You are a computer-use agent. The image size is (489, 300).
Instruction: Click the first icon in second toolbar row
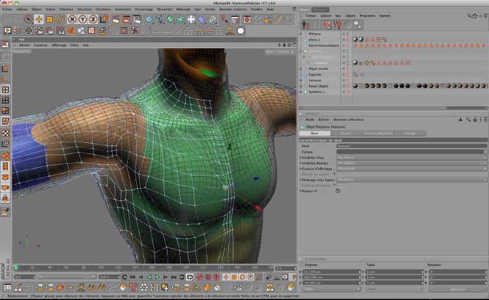tap(7, 31)
